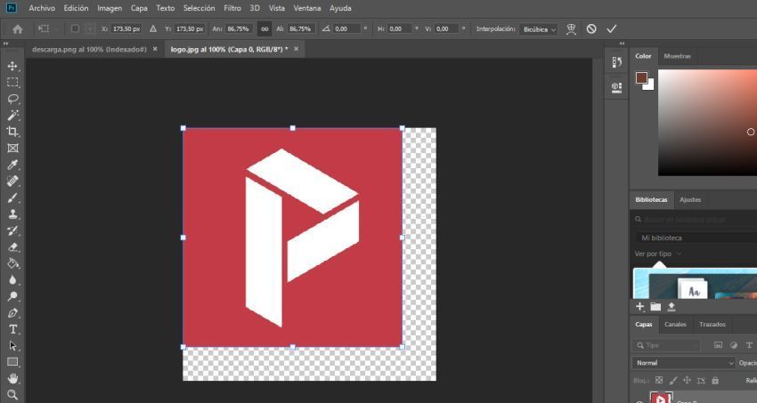Switch to warp mode icon

click(x=571, y=29)
